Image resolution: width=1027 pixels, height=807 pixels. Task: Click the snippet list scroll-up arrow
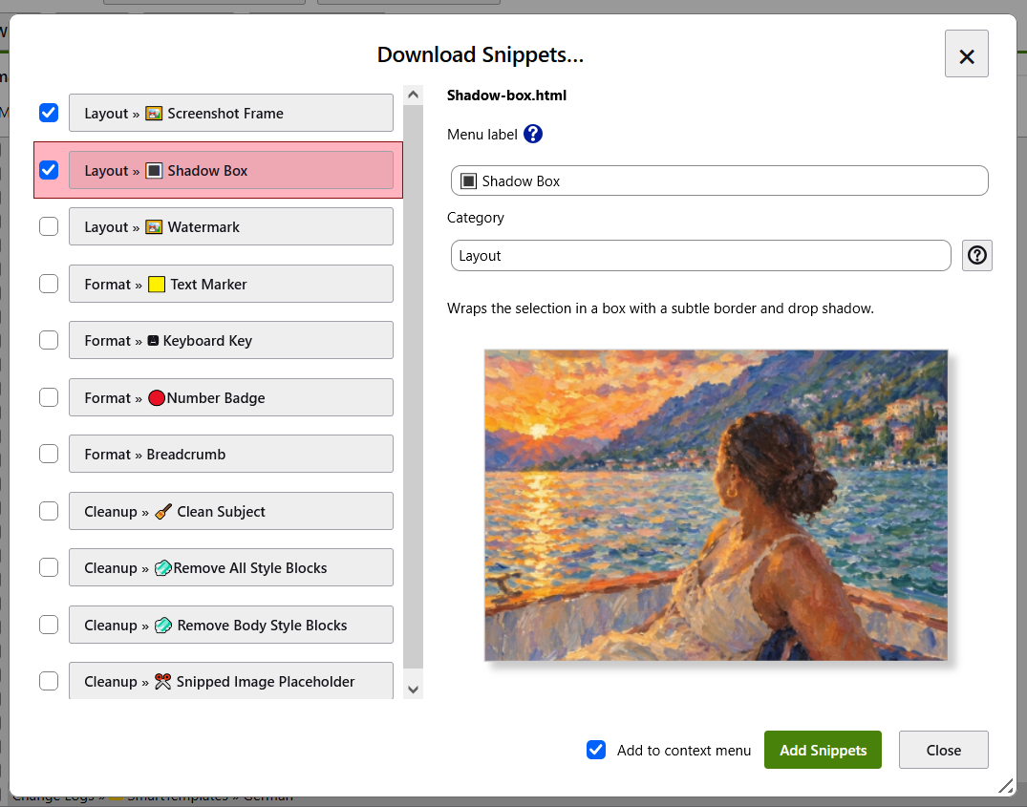[x=414, y=95]
